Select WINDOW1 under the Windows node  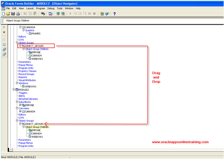[31, 87]
